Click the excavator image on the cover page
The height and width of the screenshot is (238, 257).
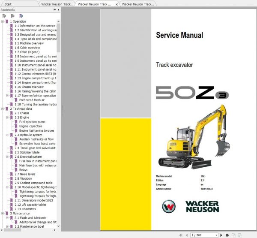click(194, 137)
